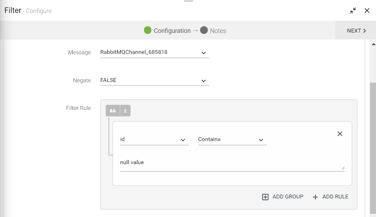
Task: Close the Filter dialog with the X icon
Action: pyautogui.click(x=367, y=10)
